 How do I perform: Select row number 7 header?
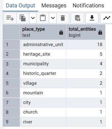point(11,102)
